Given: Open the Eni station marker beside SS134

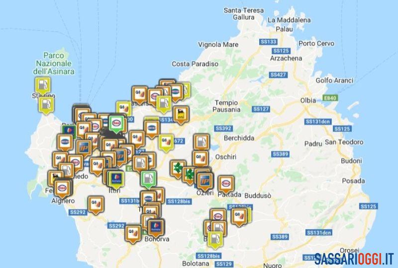Looking at the screenshot, I should coord(181,115).
